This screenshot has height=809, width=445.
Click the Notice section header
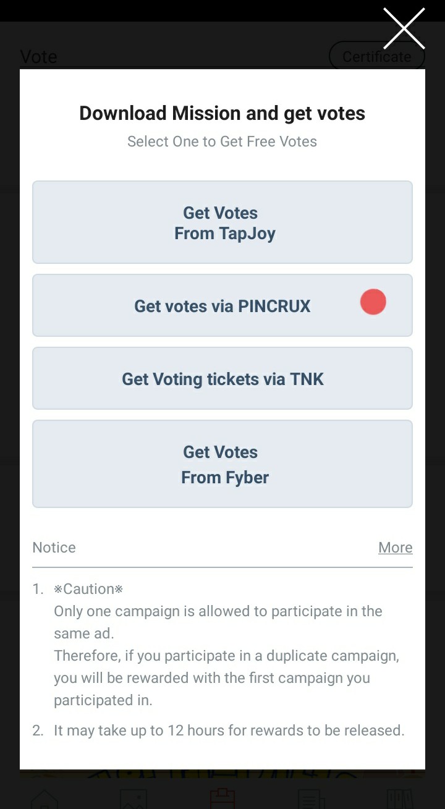point(54,548)
